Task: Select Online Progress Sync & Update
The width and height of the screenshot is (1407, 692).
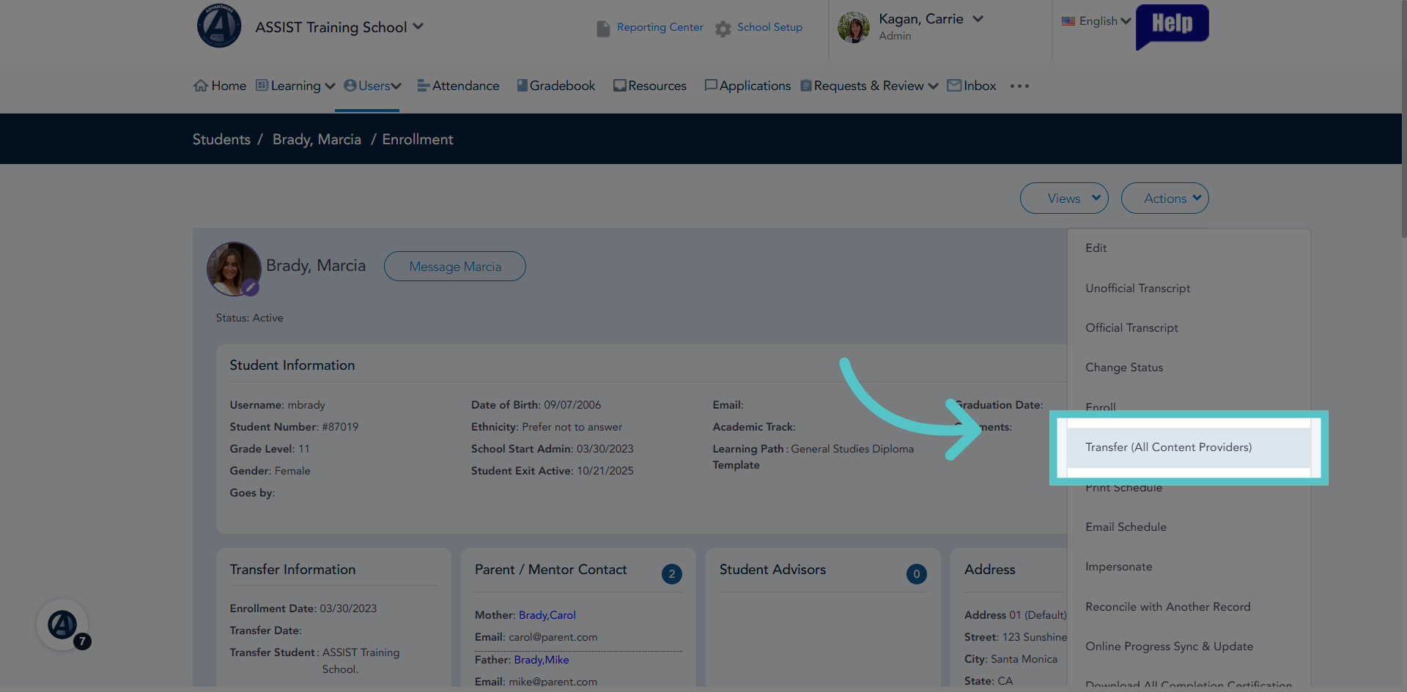Action: click(x=1188, y=647)
